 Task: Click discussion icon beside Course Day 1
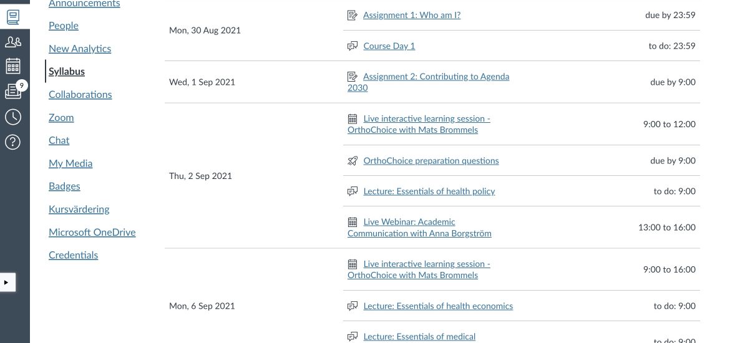[x=353, y=46]
